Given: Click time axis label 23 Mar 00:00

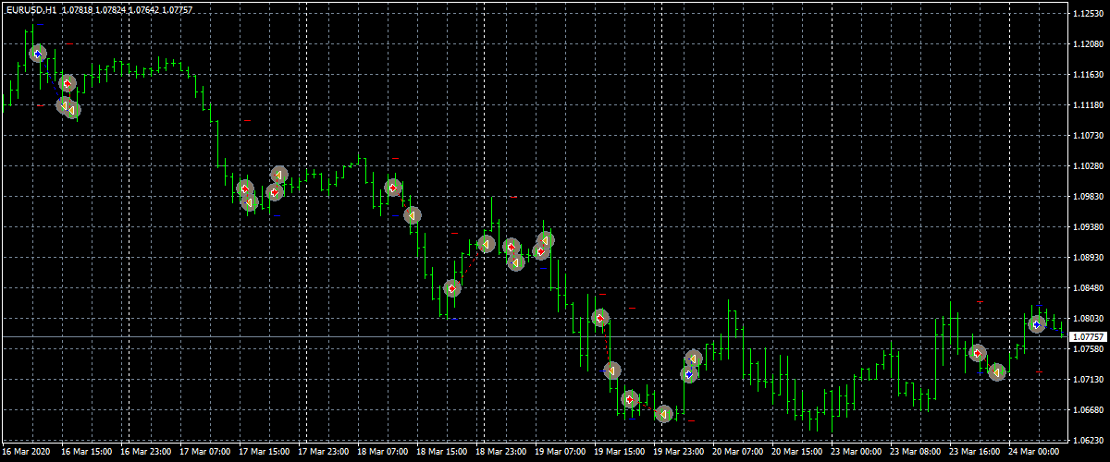Looking at the screenshot, I should click(x=857, y=453).
